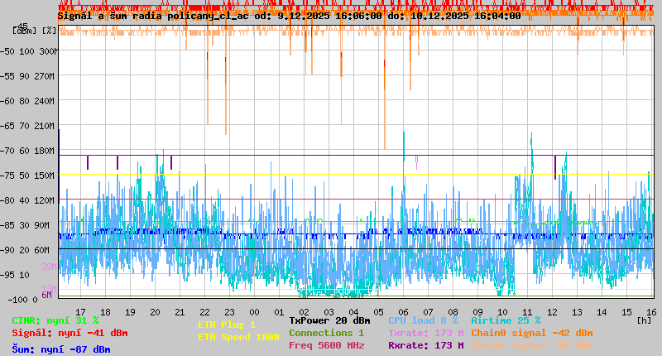
Task: Select the Signál nyní -41 dBm legend entry
Action: coord(70,333)
